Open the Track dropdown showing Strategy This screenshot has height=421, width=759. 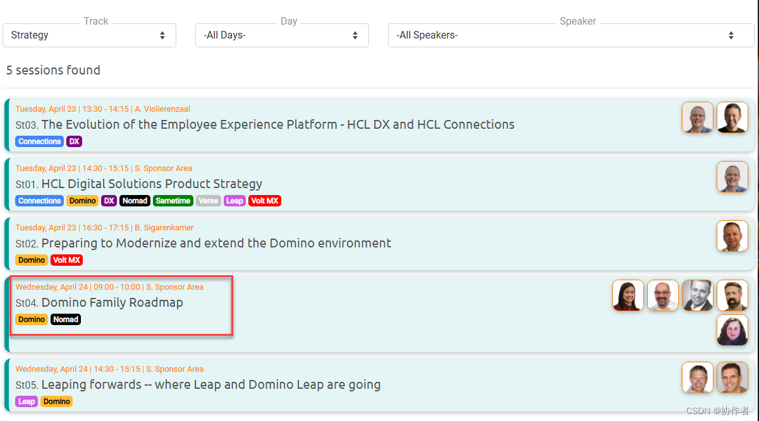89,35
